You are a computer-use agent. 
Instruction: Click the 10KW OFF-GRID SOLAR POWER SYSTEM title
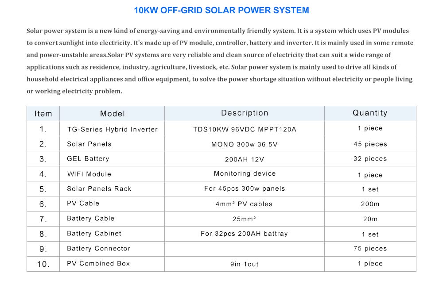tap(221, 10)
